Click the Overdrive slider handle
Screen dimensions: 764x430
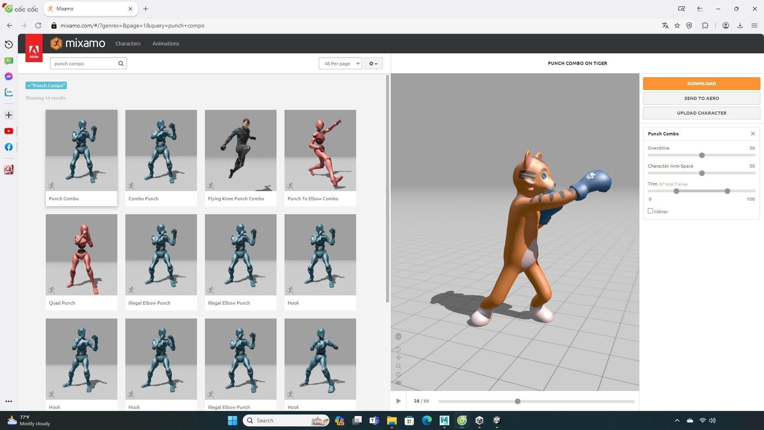point(702,155)
